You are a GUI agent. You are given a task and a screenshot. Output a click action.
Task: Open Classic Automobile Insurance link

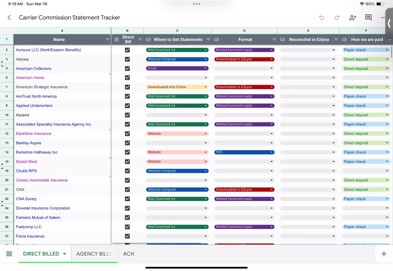click(42, 180)
